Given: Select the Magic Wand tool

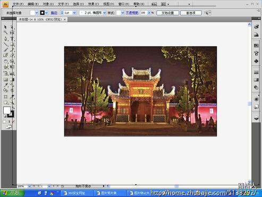Looking at the screenshot, I should tap(5, 32).
